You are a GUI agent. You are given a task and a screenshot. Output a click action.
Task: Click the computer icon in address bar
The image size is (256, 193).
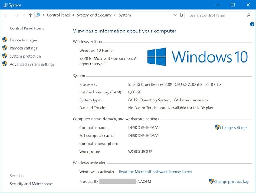click(38, 15)
